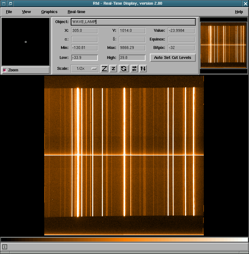Open the Scale 1/2x dropdown
Screen dimensions: 249x254
(85, 69)
